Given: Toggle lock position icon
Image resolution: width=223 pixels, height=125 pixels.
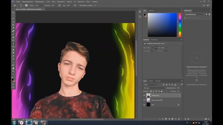Looking at the screenshot, I should point(156,91).
